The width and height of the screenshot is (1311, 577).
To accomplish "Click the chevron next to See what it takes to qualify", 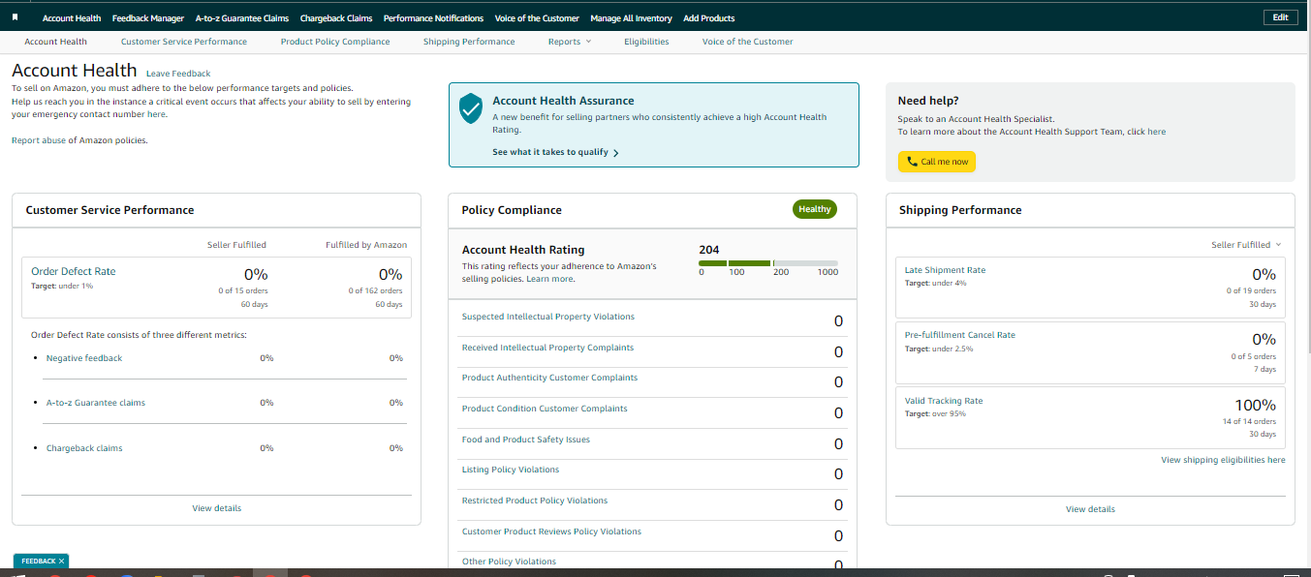I will [616, 153].
